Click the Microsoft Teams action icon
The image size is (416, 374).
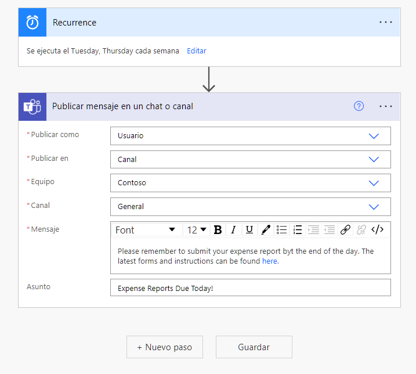pos(32,106)
